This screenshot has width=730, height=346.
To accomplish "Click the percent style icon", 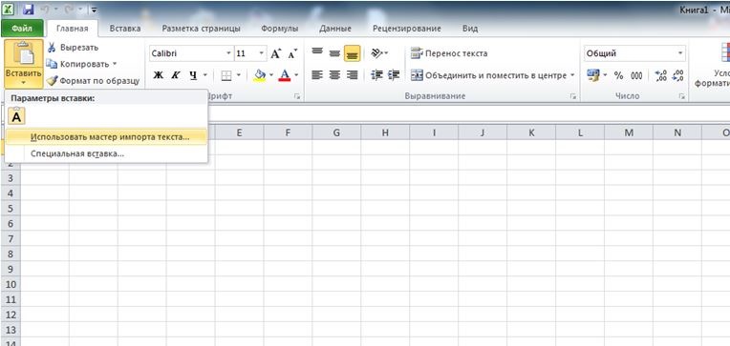I will (619, 75).
